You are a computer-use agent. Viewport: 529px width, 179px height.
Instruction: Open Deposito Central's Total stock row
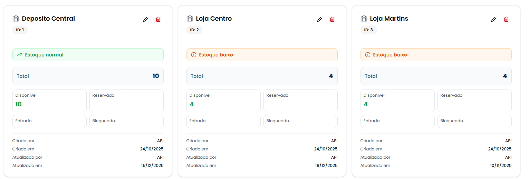tap(88, 76)
